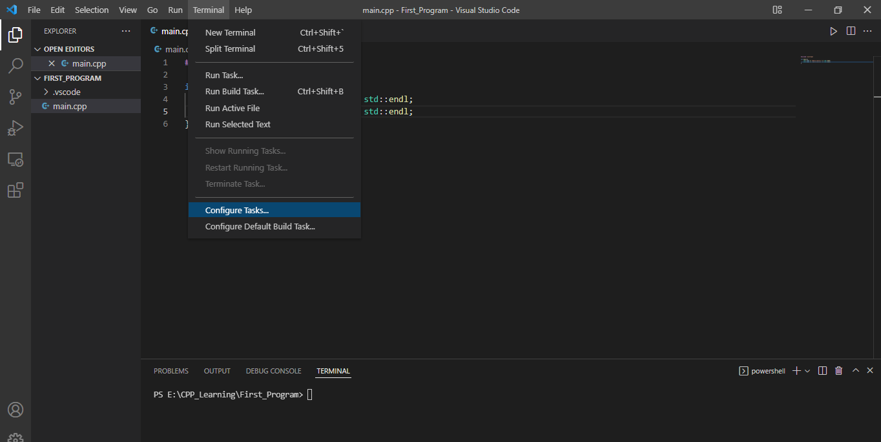Image resolution: width=881 pixels, height=442 pixels.
Task: Split the terminal with split-pane icon
Action: click(822, 370)
